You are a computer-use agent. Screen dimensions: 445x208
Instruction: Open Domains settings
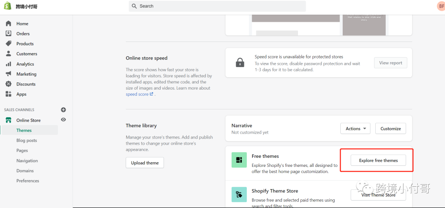click(x=25, y=171)
